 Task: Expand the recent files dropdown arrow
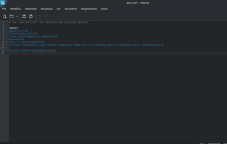(x=17, y=16)
